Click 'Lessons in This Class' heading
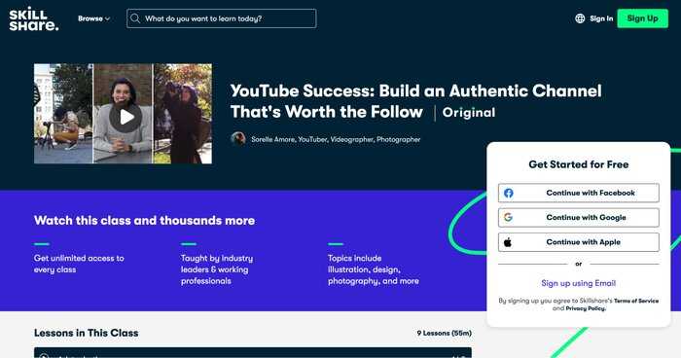681x358 pixels. 87,334
